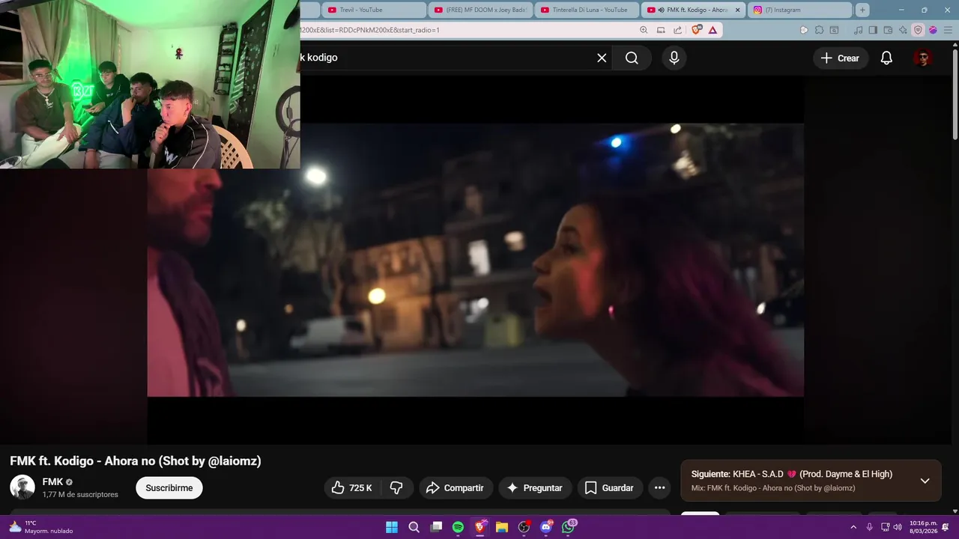Open Brave Rewards triangle icon
The height and width of the screenshot is (539, 959).
coord(713,30)
